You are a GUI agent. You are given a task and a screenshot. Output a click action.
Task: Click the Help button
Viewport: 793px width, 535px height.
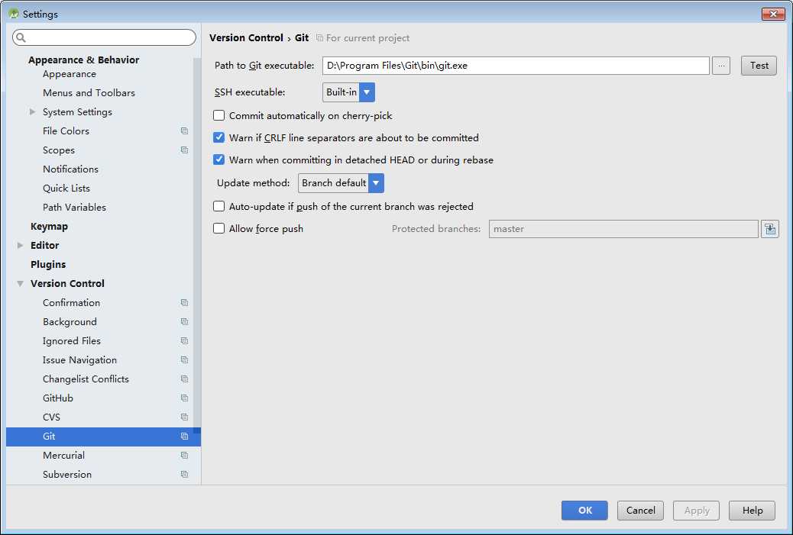pos(752,511)
